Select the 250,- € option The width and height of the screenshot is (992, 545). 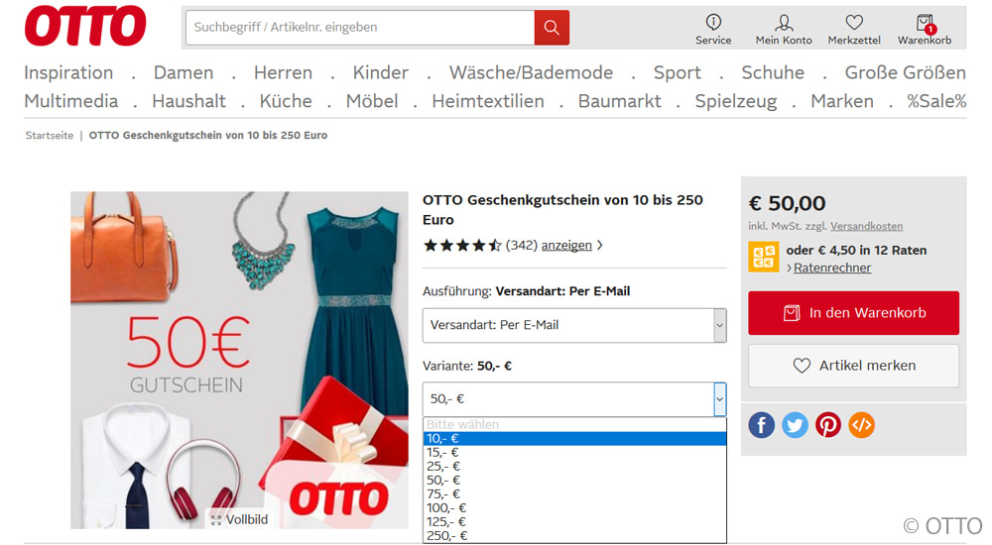pos(574,535)
